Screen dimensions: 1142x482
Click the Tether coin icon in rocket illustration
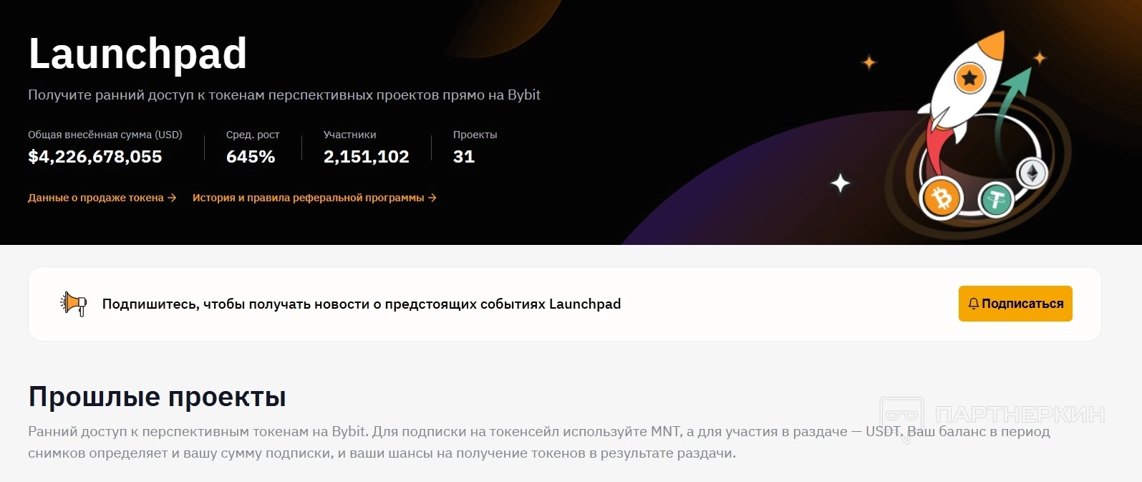click(996, 200)
